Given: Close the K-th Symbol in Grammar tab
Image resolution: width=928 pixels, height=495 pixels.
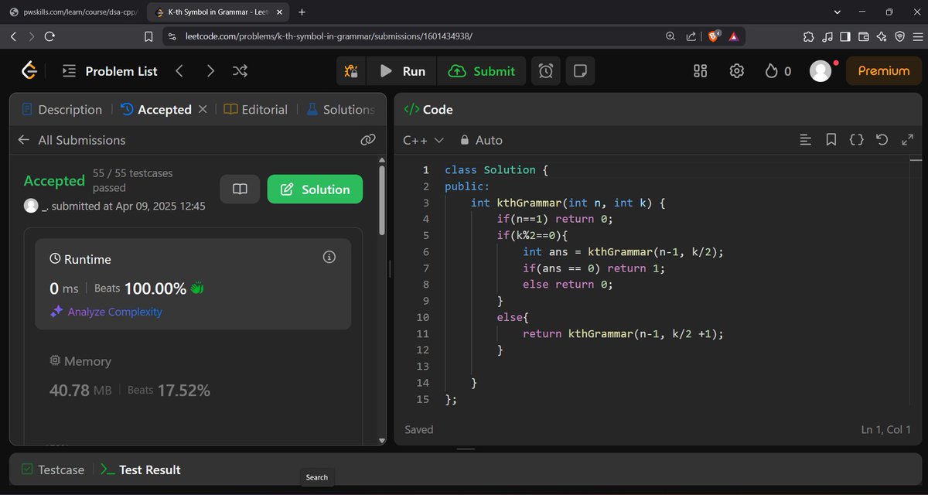Looking at the screenshot, I should click(x=279, y=12).
